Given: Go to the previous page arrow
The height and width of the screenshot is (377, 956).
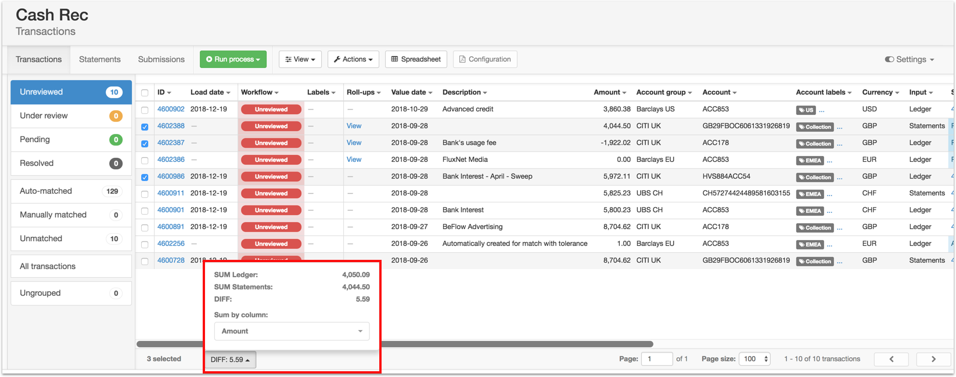Looking at the screenshot, I should tap(891, 359).
